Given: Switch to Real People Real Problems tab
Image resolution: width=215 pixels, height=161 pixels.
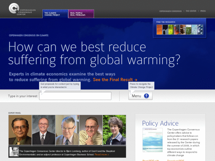Looking at the screenshot, I should coord(81,14).
